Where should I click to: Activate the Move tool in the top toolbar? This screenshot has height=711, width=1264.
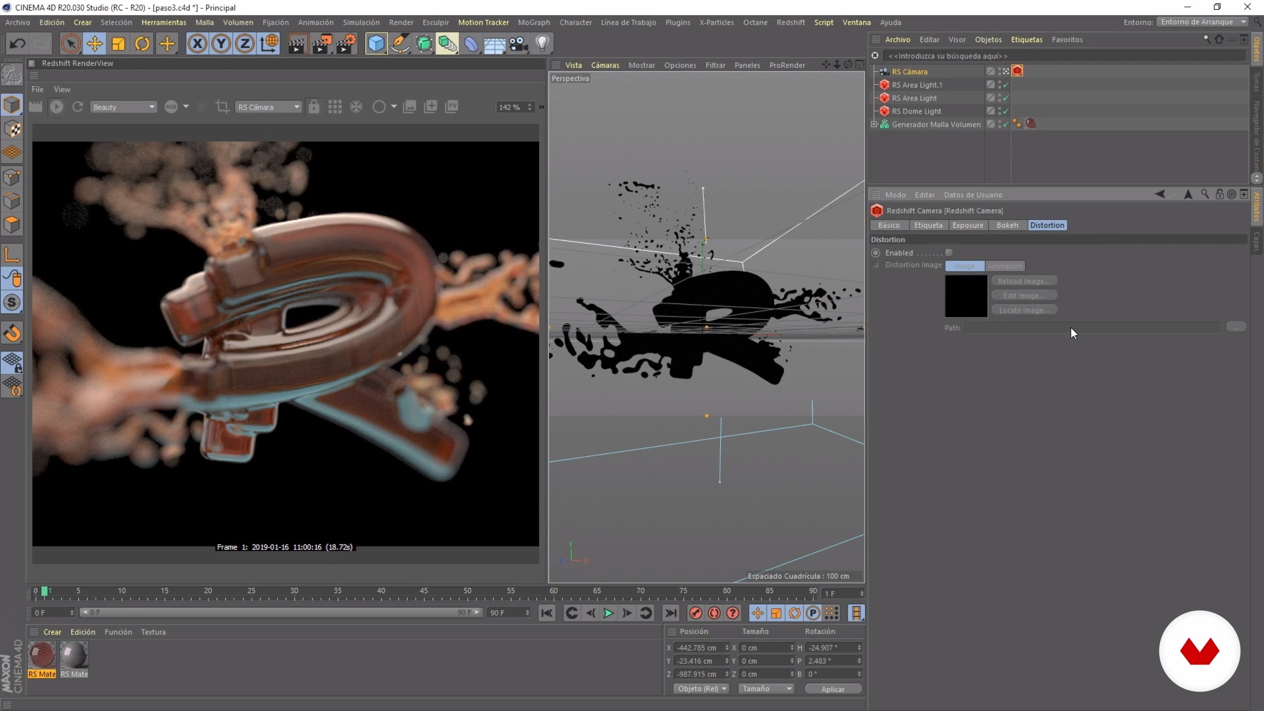(95, 44)
